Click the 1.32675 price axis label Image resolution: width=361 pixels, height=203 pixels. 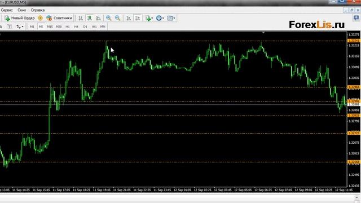[354, 143]
